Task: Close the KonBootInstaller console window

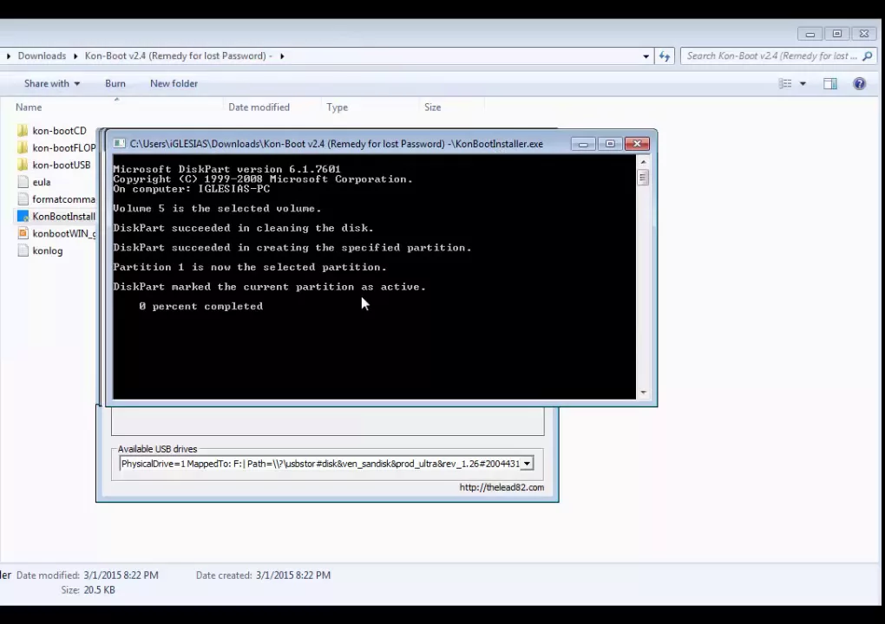Action: point(637,144)
